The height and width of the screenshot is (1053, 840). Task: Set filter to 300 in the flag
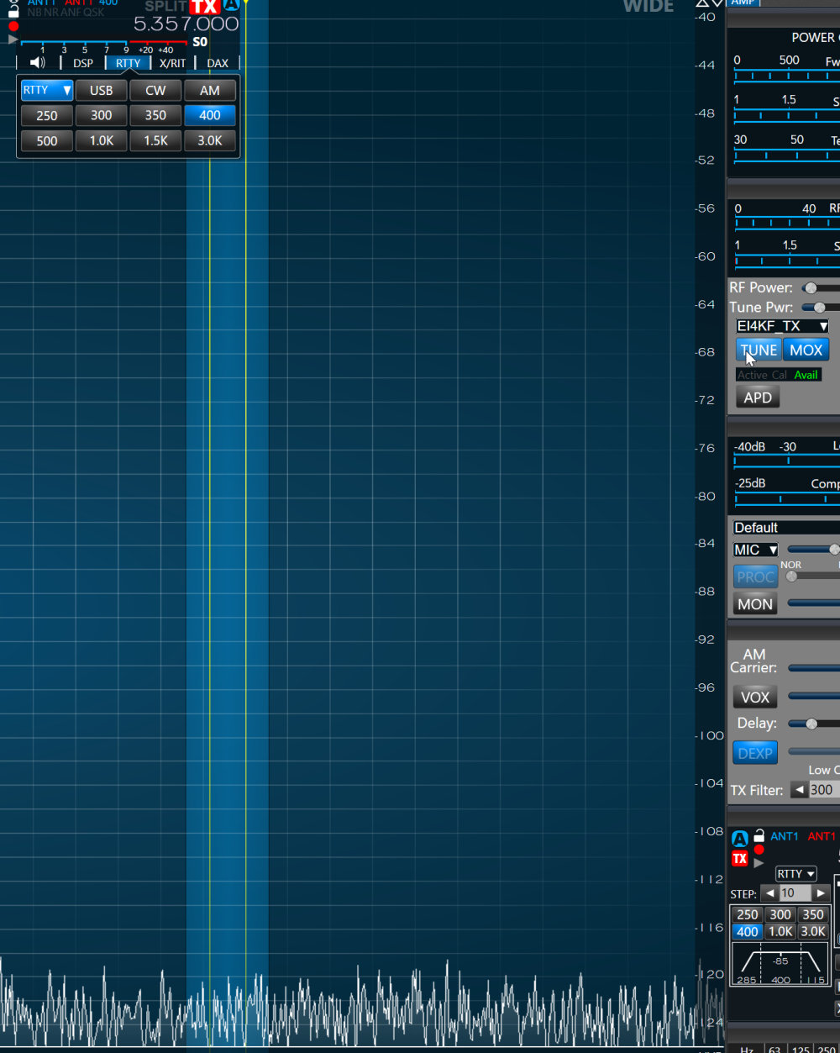[x=102, y=115]
